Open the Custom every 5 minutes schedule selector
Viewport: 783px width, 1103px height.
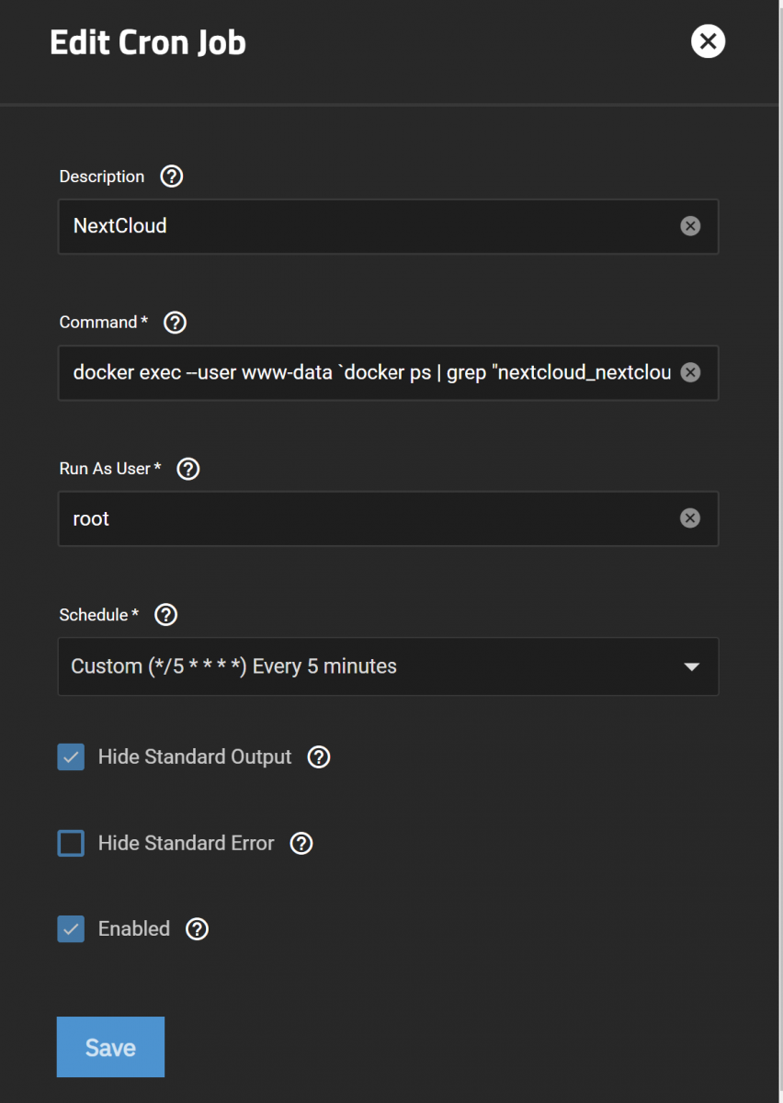pyautogui.click(x=388, y=666)
